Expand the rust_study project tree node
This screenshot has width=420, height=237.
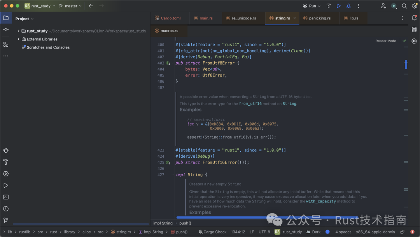(19, 31)
